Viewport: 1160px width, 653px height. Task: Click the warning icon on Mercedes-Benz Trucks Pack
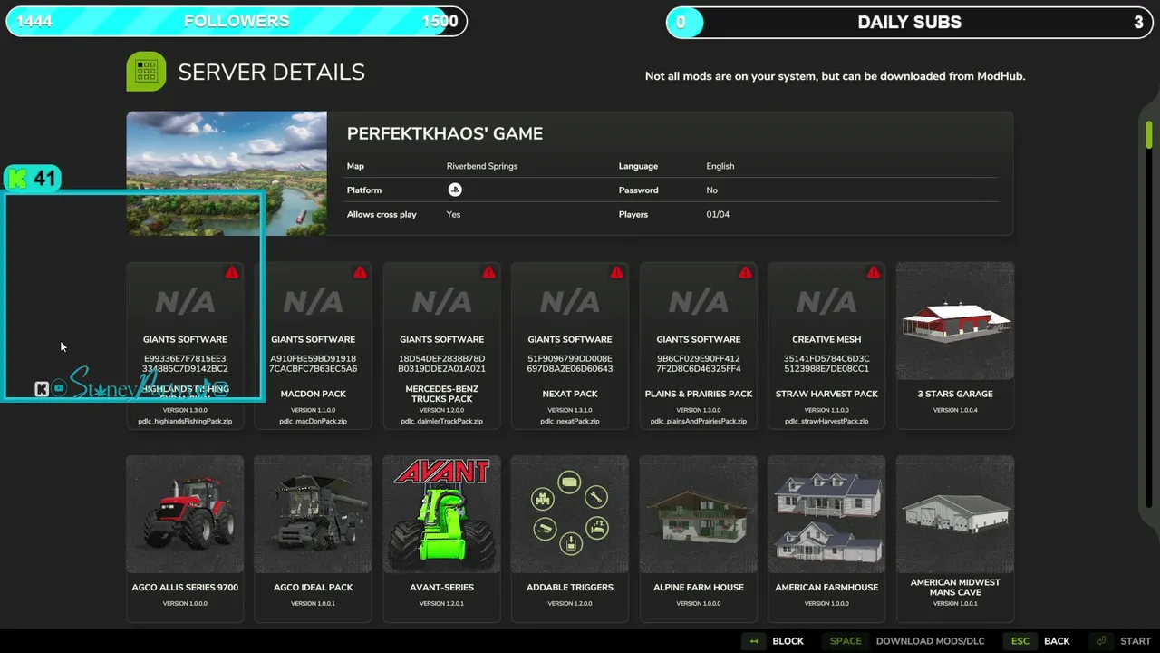tap(488, 272)
